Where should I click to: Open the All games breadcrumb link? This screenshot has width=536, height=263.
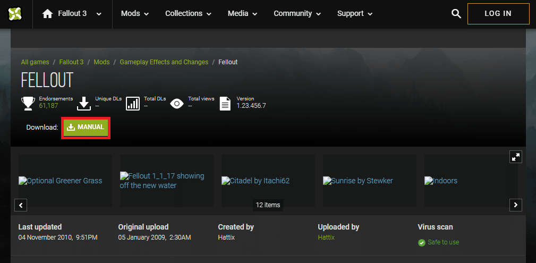[35, 62]
